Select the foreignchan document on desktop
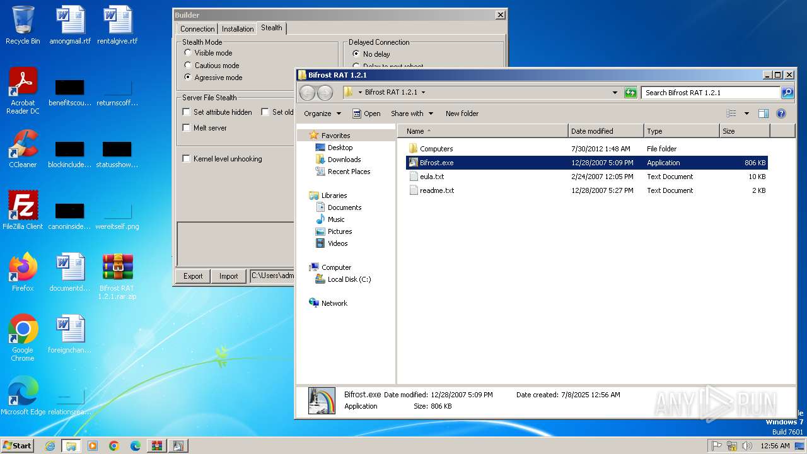 pos(70,334)
